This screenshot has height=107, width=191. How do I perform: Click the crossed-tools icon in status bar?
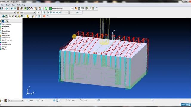coord(57,100)
